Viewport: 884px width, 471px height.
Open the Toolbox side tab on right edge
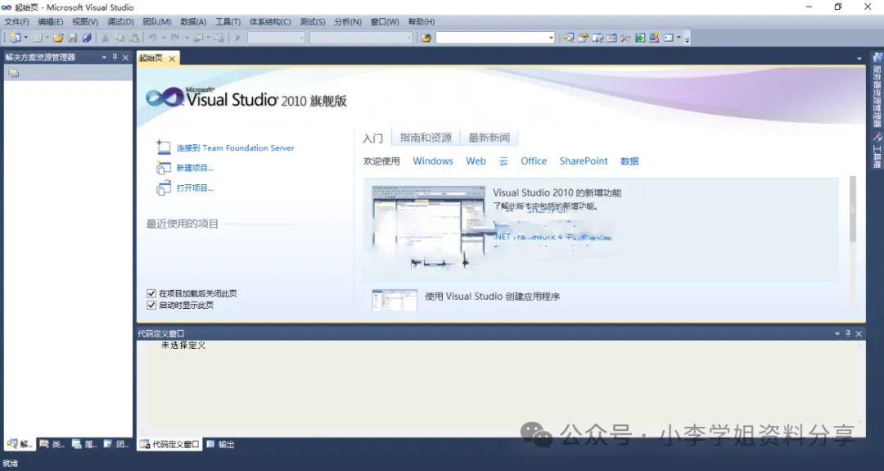tap(877, 152)
